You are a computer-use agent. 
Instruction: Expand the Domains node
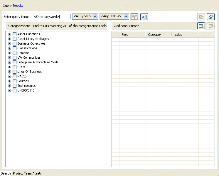[9, 53]
